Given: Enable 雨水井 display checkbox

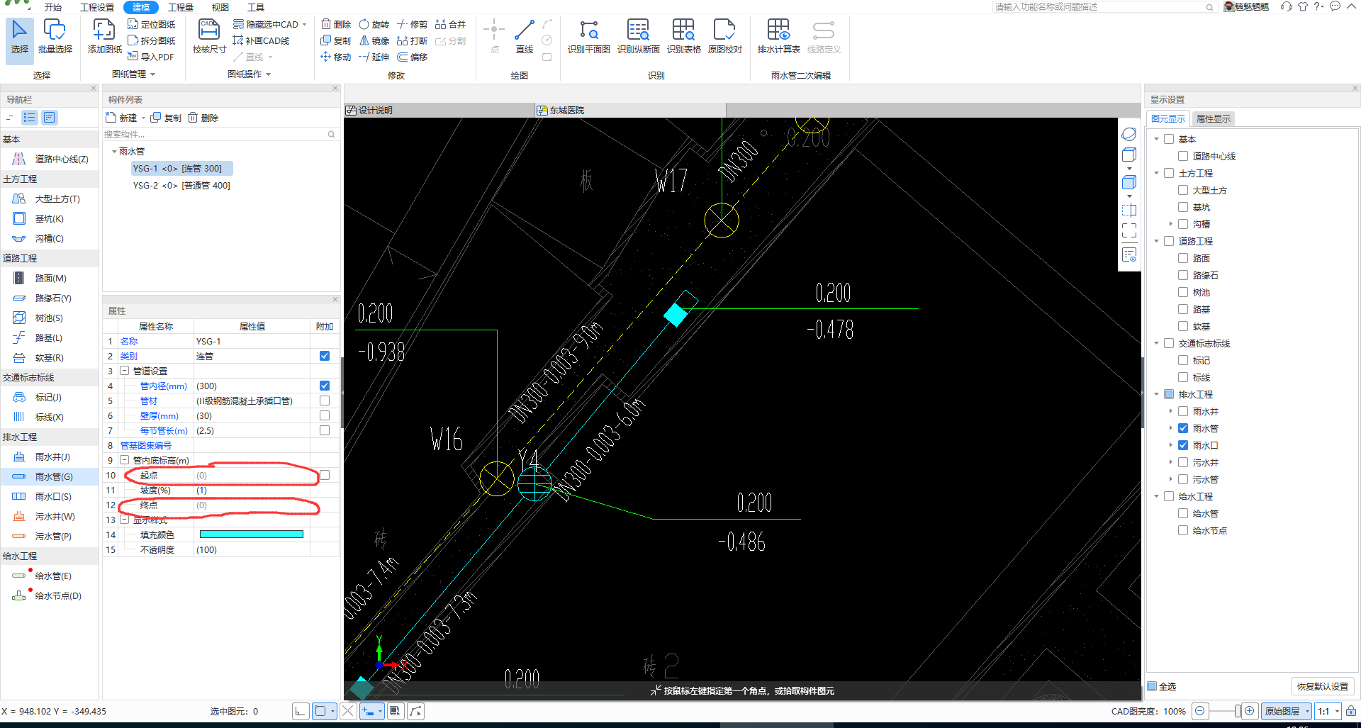Looking at the screenshot, I should tap(1182, 411).
